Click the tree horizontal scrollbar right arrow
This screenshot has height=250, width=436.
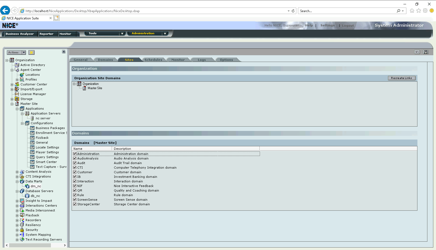pos(65,245)
